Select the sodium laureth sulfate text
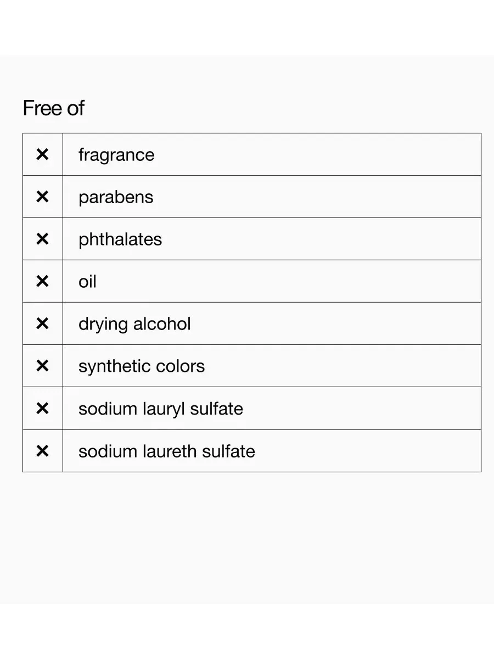494x659 pixels. click(167, 451)
